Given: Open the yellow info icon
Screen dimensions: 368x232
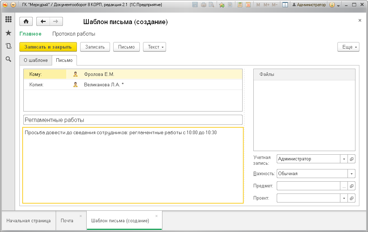Looking at the screenshot, I should tap(332, 5).
